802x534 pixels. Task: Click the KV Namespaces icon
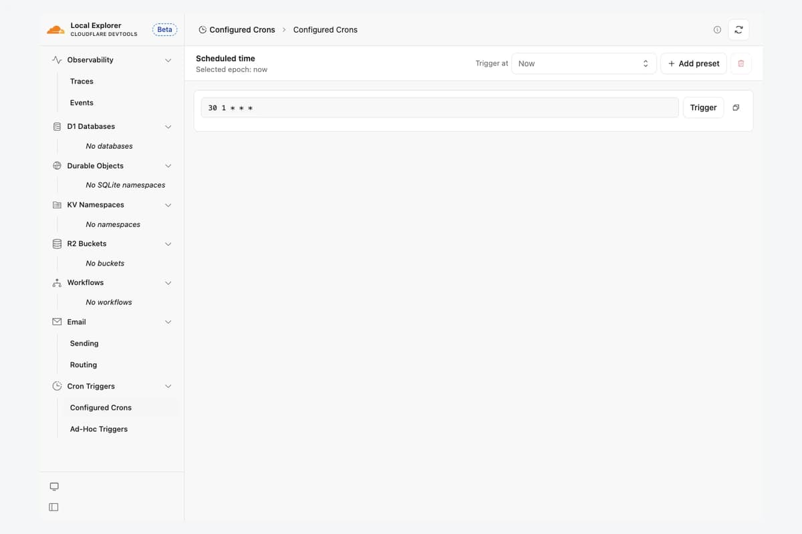pos(57,205)
